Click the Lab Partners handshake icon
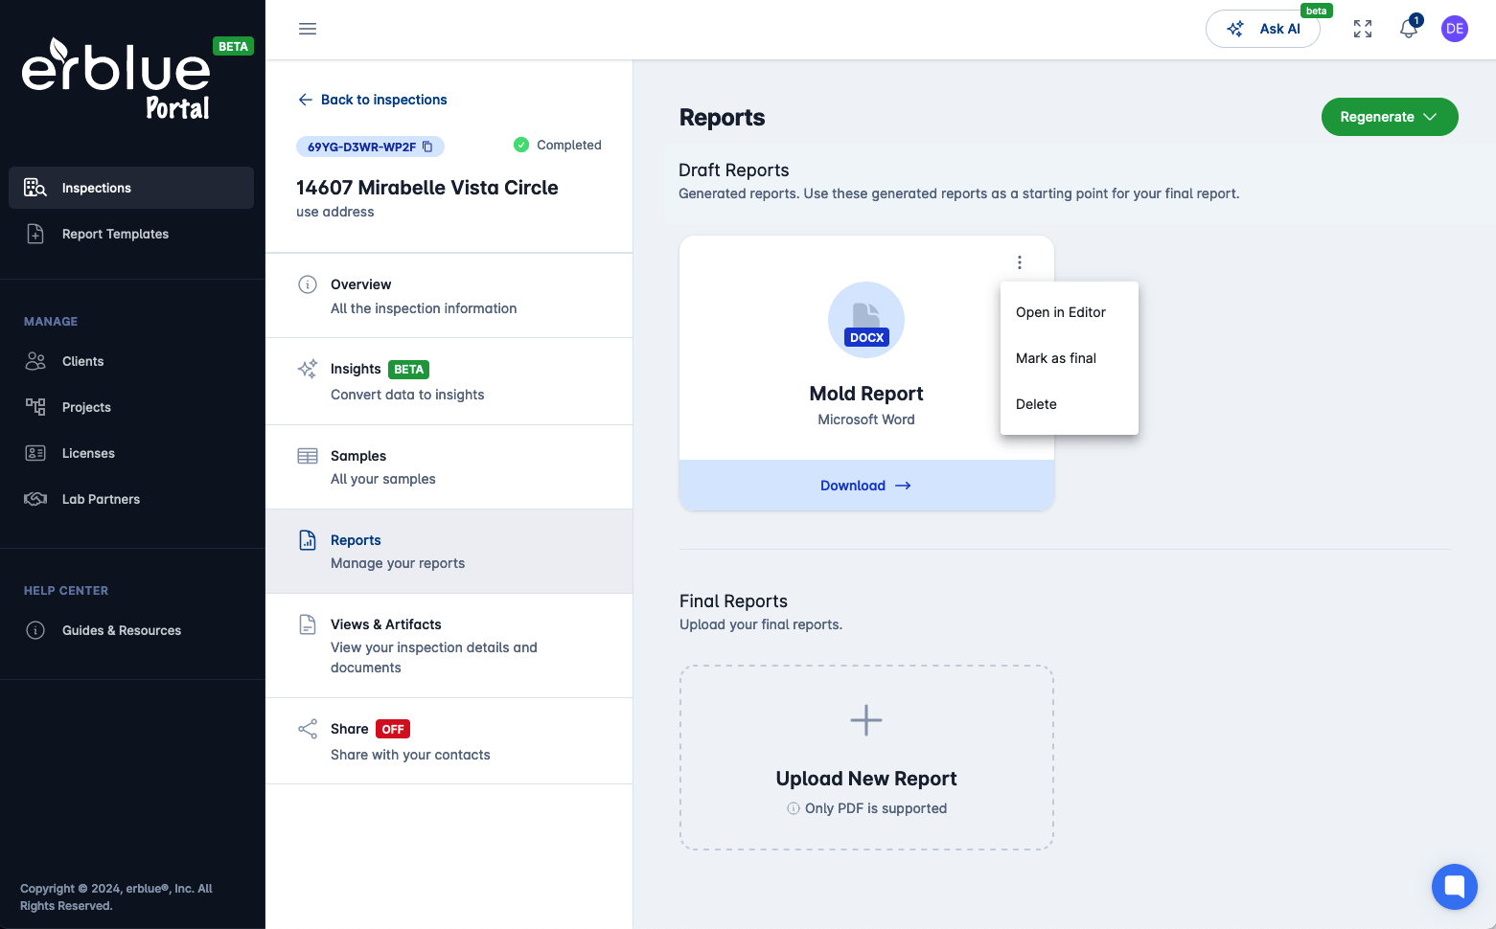1496x929 pixels. (35, 499)
